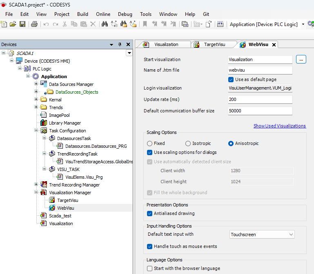Enable Start with the browser language
Viewport: 314px width, 274px height.
[149, 268]
